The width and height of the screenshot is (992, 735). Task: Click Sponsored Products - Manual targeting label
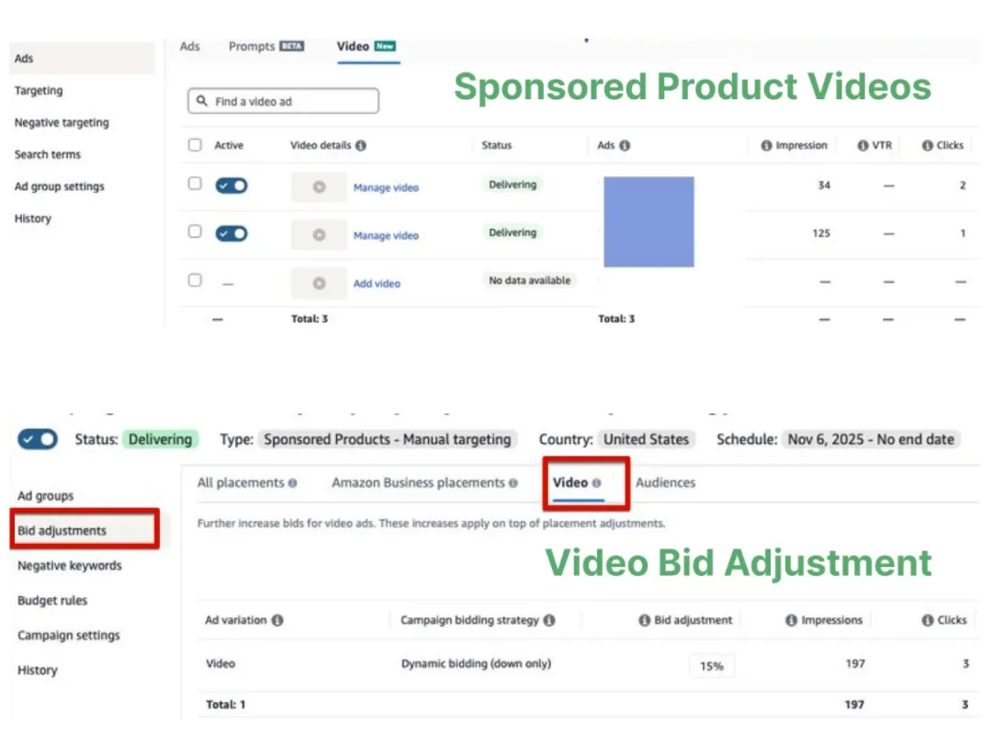[x=388, y=439]
